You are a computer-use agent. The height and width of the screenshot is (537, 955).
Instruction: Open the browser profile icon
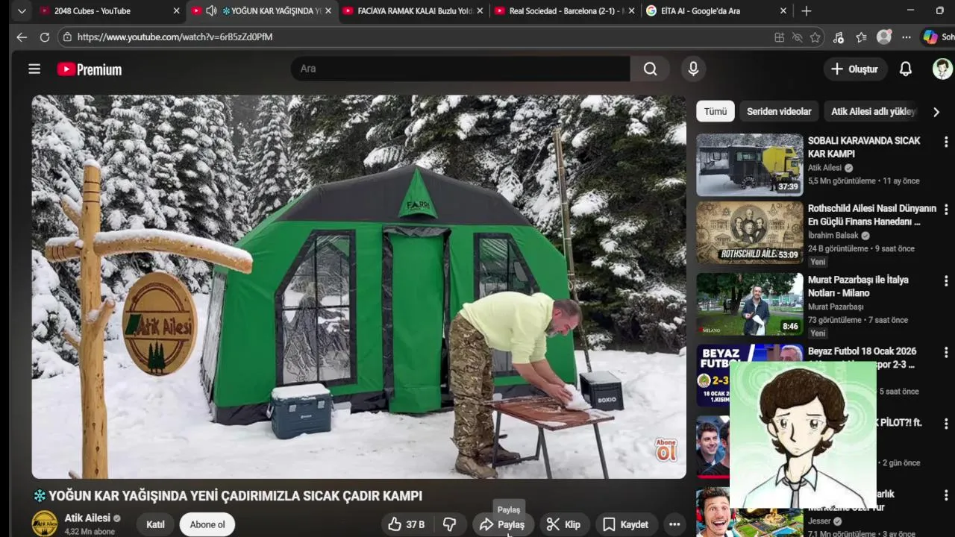point(884,37)
